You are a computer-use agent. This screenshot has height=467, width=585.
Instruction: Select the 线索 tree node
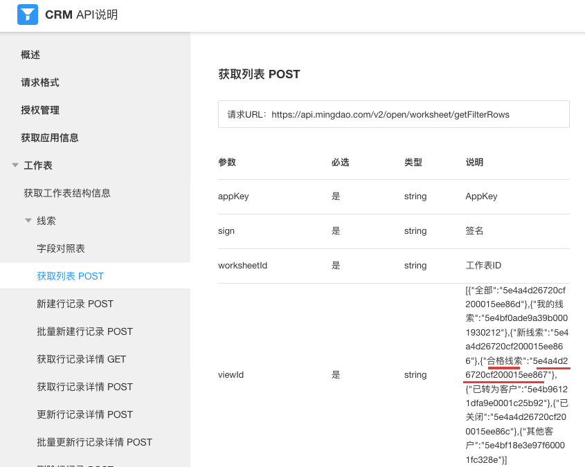click(x=46, y=221)
